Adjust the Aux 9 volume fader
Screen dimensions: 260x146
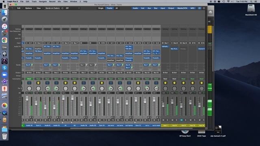pos(182,105)
